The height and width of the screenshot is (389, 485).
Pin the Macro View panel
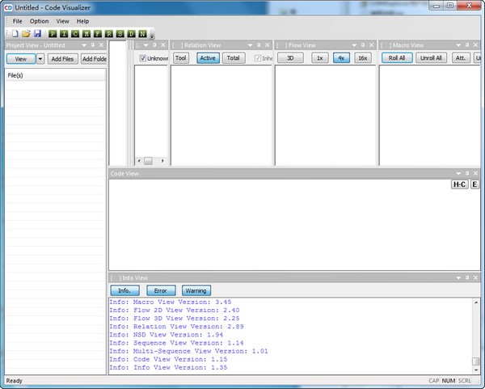coord(467,45)
